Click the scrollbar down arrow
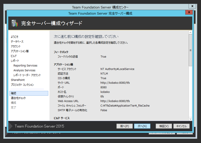 click(x=190, y=119)
